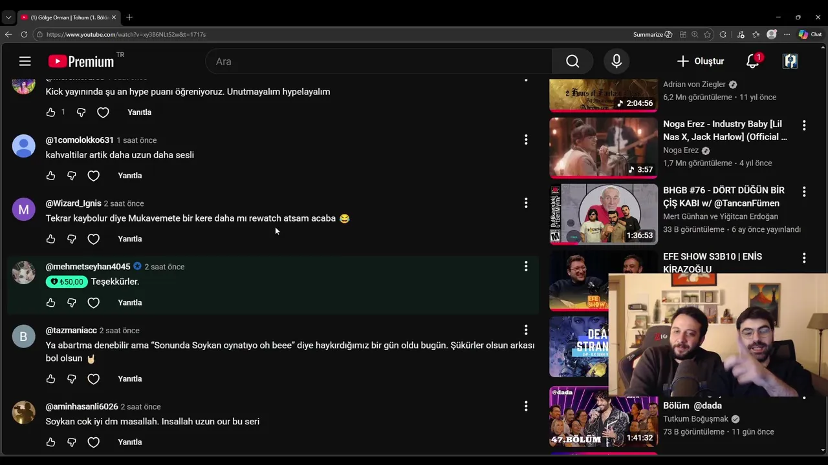Open options for @1comolokko631 comment
Image resolution: width=828 pixels, height=465 pixels.
526,139
